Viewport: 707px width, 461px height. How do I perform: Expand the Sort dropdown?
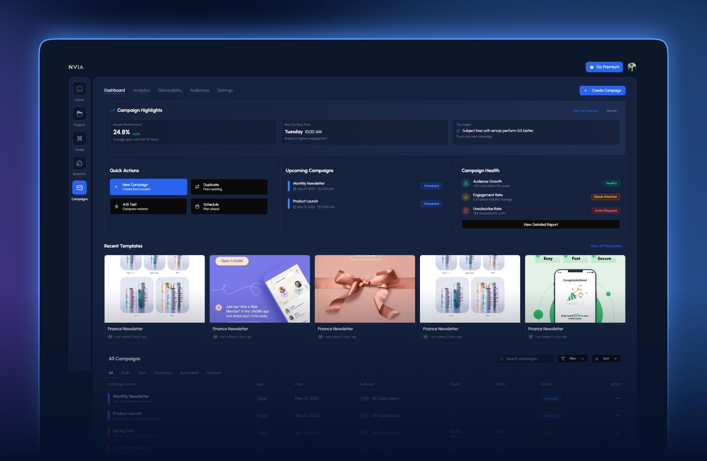[606, 358]
